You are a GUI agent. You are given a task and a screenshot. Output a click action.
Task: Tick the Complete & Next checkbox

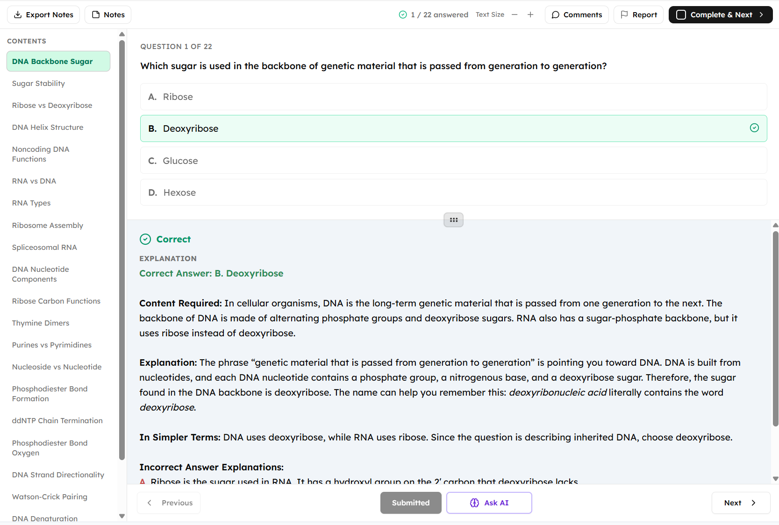(681, 14)
